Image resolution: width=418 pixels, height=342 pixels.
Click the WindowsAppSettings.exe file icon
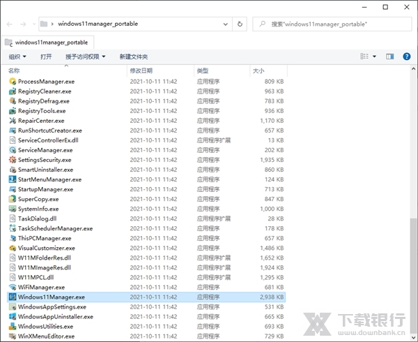click(13, 307)
